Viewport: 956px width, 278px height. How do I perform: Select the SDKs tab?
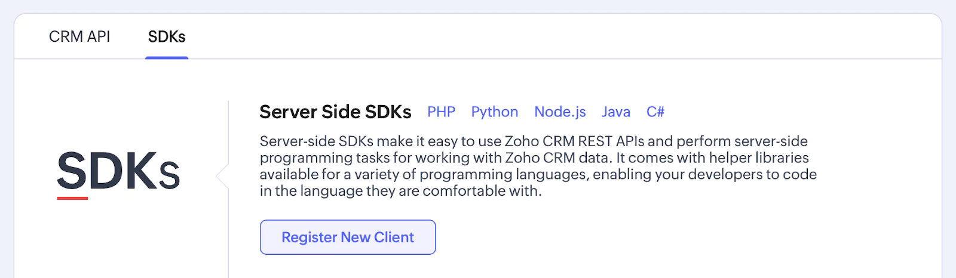(167, 37)
